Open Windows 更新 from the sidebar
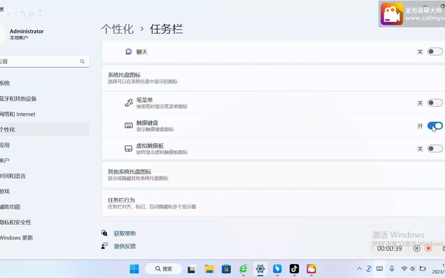 [16, 238]
